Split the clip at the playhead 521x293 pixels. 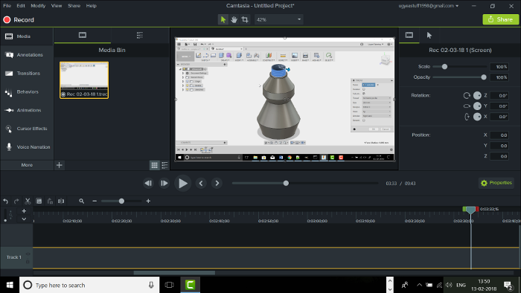click(x=61, y=201)
